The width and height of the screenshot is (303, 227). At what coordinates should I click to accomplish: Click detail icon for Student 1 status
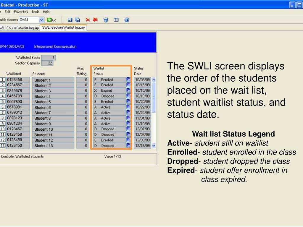[128, 79]
